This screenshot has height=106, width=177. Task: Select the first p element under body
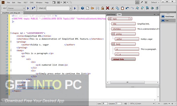click(x=127, y=49)
